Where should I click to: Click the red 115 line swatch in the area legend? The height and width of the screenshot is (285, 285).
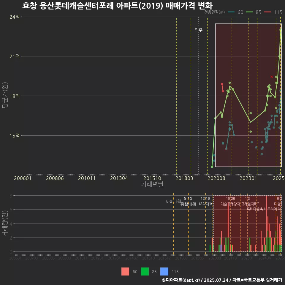(x=267, y=12)
